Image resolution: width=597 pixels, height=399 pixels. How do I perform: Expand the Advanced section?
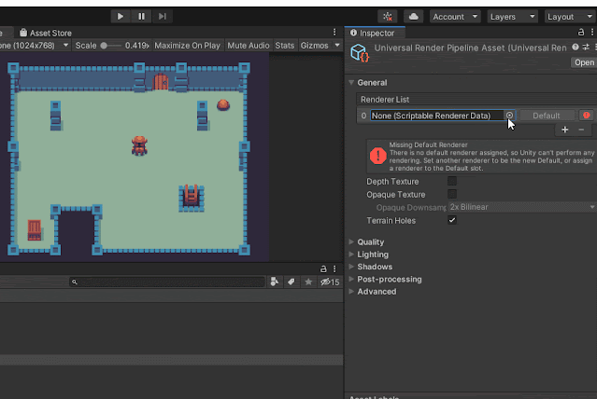[x=351, y=292]
